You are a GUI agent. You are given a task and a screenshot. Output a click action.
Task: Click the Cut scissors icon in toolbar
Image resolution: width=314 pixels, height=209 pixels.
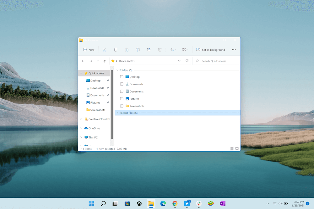tap(105, 50)
